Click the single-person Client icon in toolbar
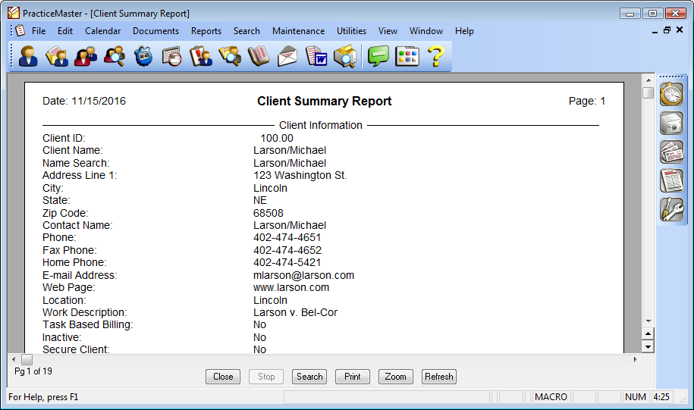 [x=28, y=57]
